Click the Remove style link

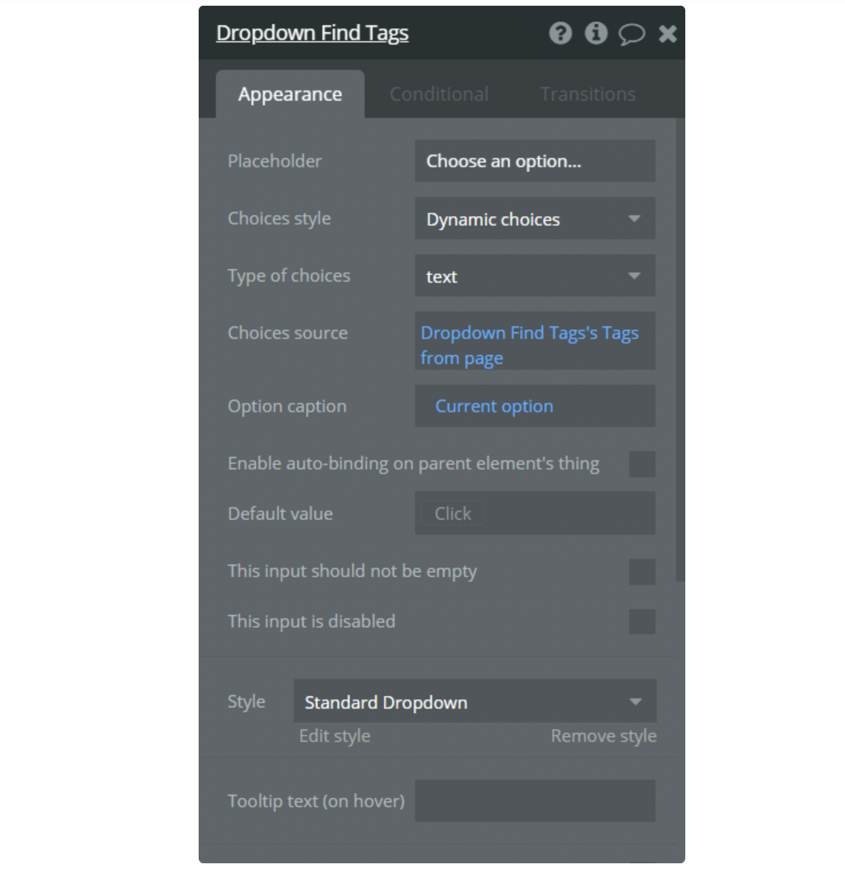603,736
